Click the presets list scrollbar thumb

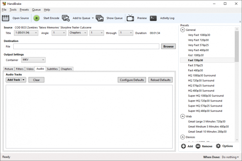(x=237, y=46)
